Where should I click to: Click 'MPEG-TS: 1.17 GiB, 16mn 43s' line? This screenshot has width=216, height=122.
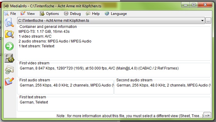[x=44, y=32]
